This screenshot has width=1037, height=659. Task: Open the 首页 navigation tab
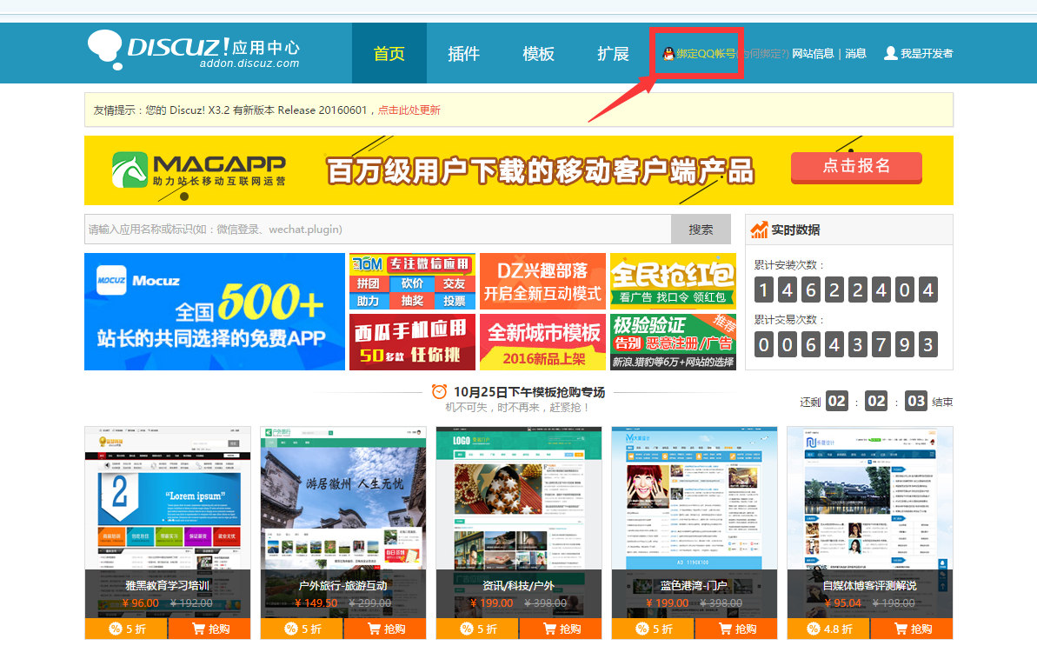point(389,54)
